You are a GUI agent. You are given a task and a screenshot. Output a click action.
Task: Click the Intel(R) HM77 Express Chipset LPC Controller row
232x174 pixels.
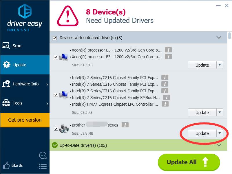point(115,104)
